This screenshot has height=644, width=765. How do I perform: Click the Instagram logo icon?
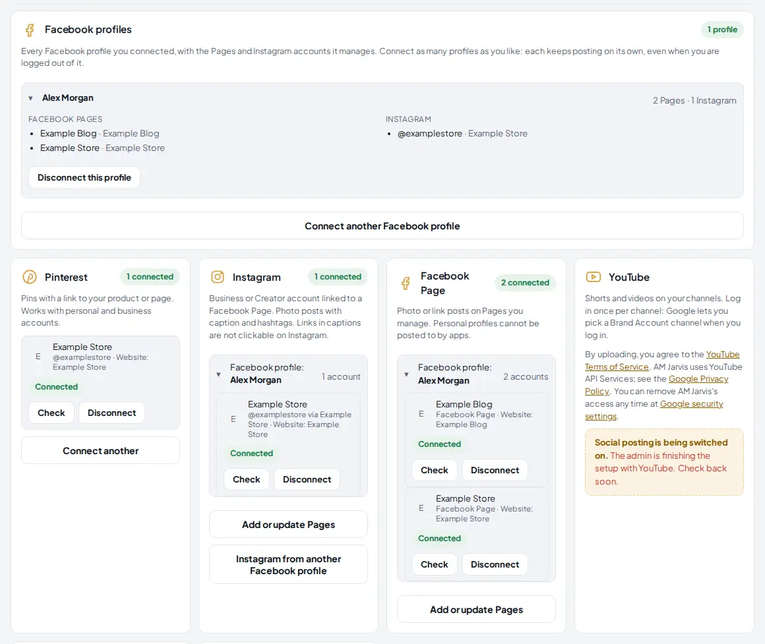click(218, 277)
